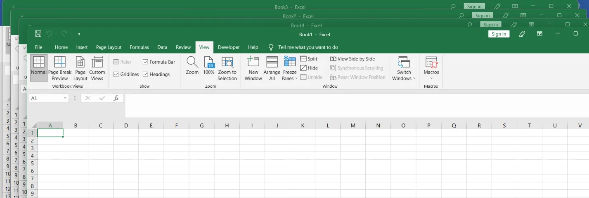Viewport: 589px width, 198px height.
Task: Click search magnifier in Book3 title bar
Action: (x=453, y=6)
